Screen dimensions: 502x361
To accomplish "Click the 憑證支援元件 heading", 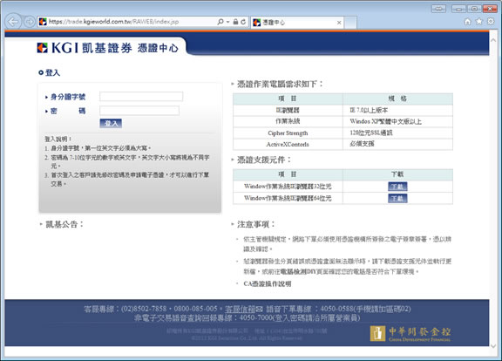I will tap(264, 160).
